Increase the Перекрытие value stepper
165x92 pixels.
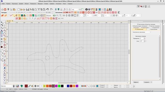[144, 38]
